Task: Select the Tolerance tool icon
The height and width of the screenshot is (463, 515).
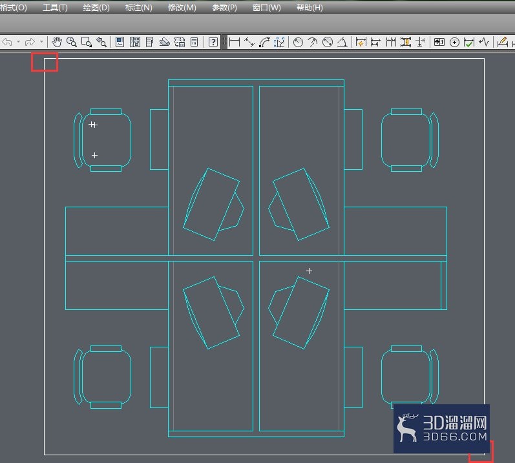Action: coord(439,42)
